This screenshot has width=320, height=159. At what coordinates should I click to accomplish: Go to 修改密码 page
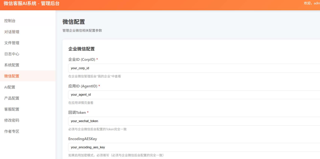[27, 120]
